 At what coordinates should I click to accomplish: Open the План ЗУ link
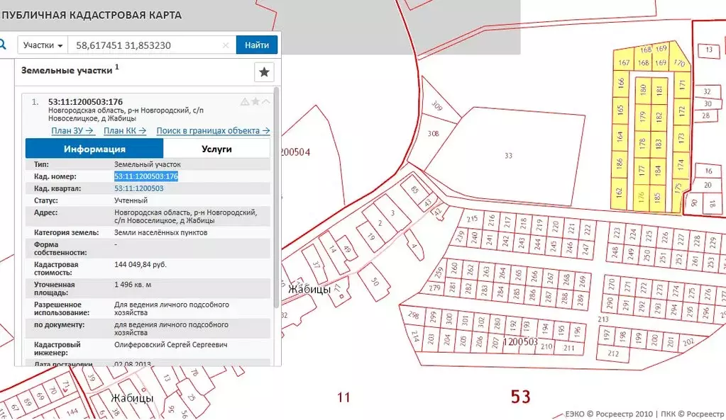pyautogui.click(x=72, y=130)
